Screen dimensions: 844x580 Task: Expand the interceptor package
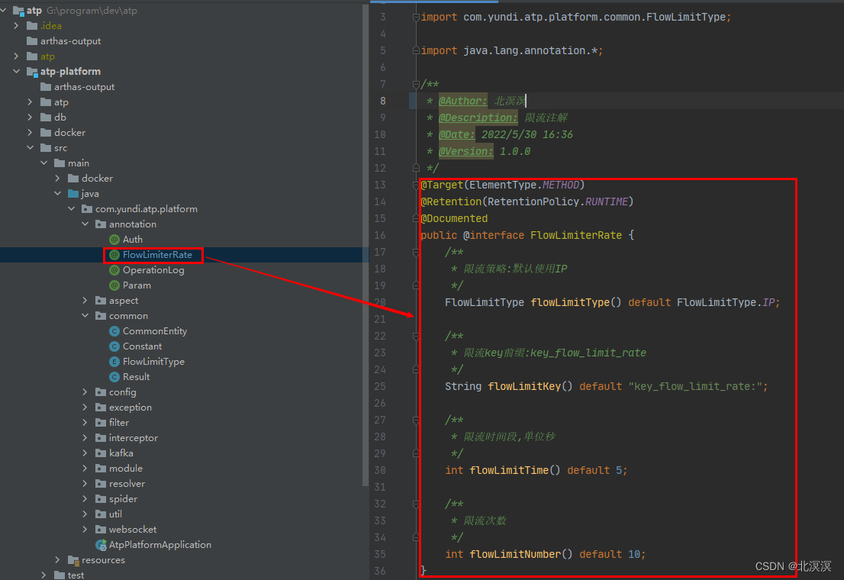coord(85,437)
